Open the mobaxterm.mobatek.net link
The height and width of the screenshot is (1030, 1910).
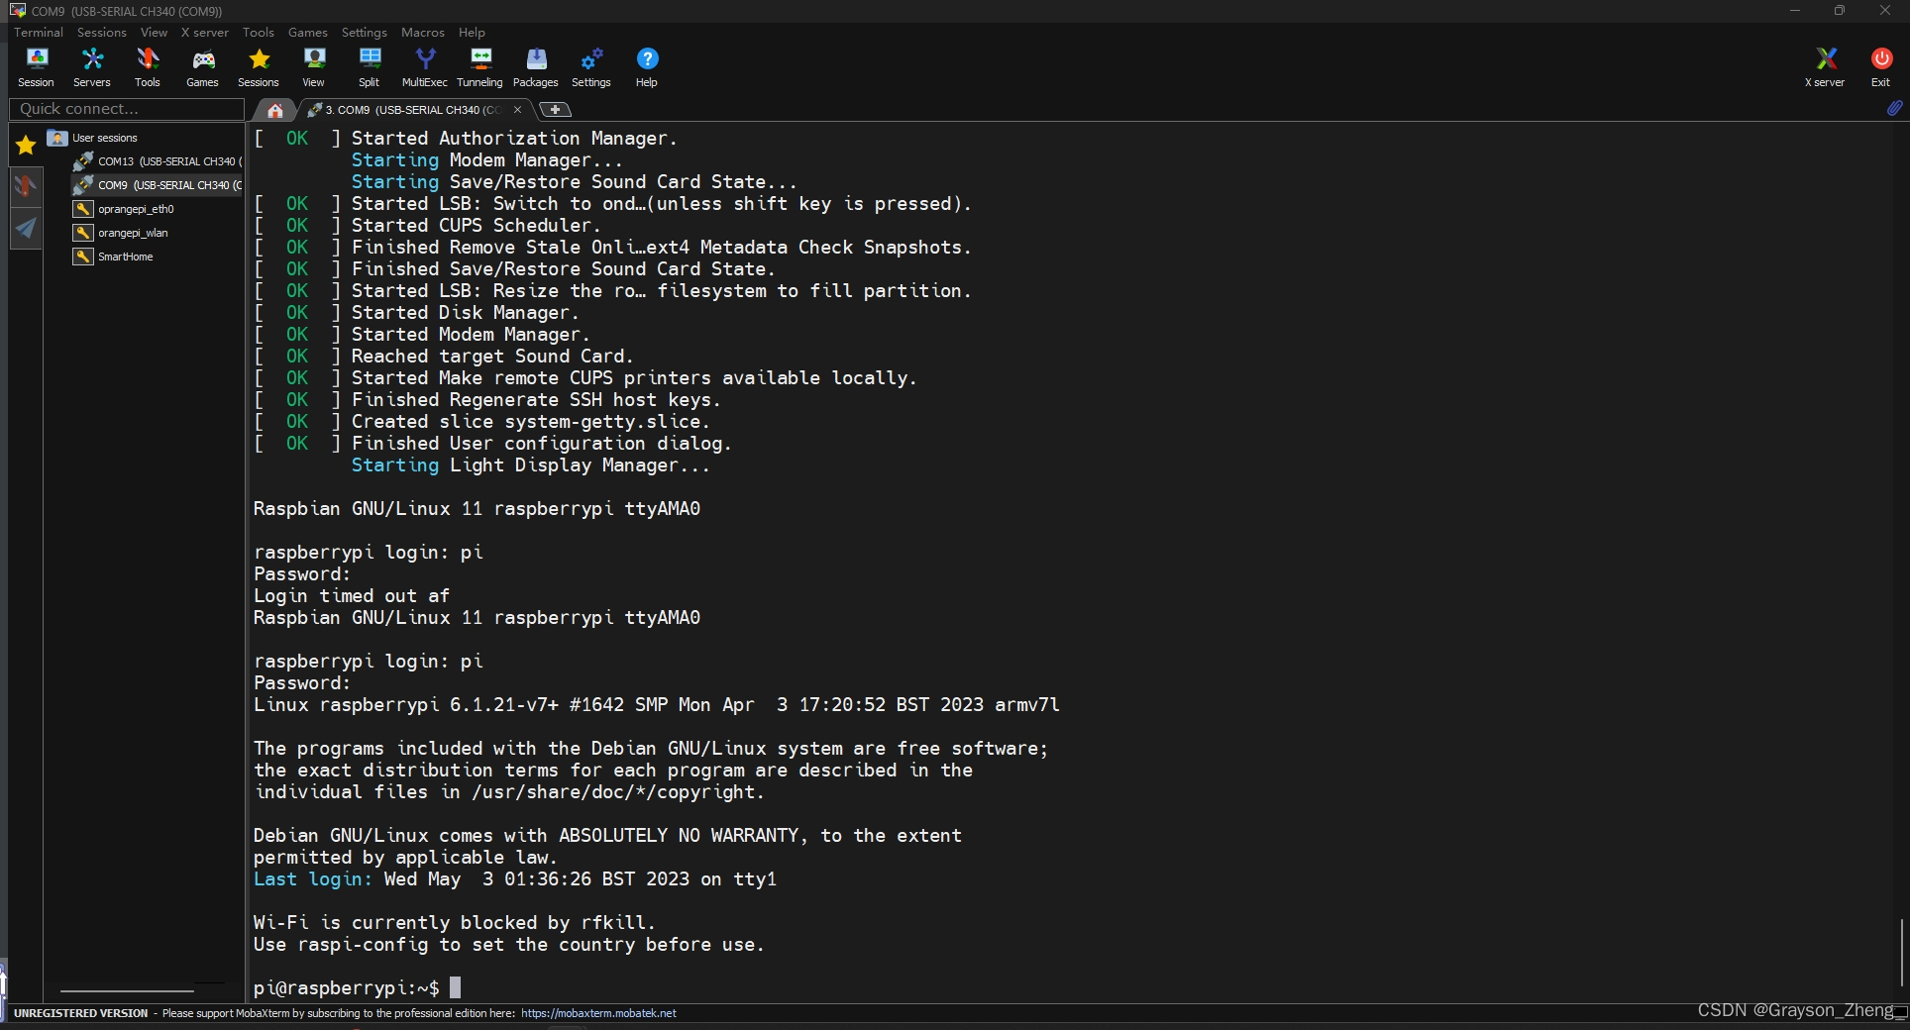pos(598,1013)
